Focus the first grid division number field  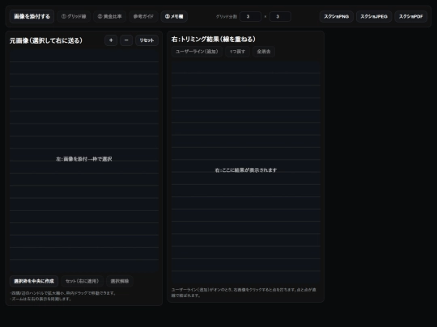[x=250, y=16]
